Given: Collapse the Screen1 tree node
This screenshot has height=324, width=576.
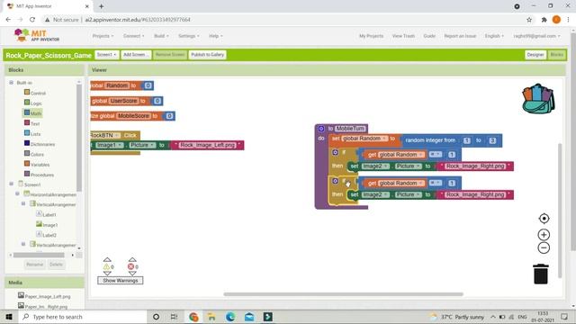Looking at the screenshot, I should (x=12, y=184).
